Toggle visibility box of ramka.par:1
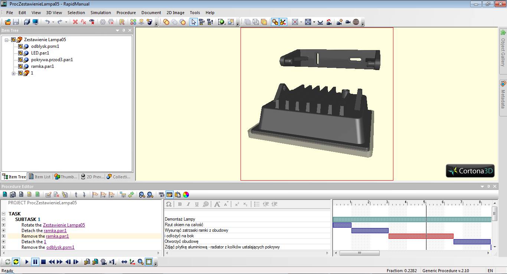This screenshot has width=507, height=274. pyautogui.click(x=20, y=66)
